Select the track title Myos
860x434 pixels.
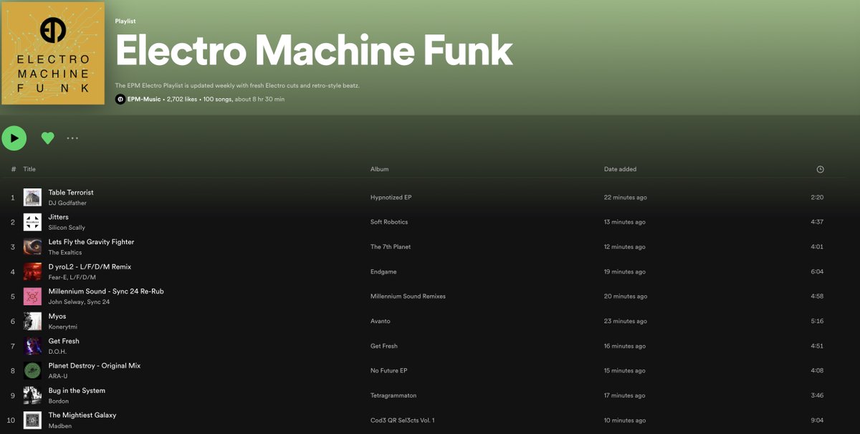57,316
